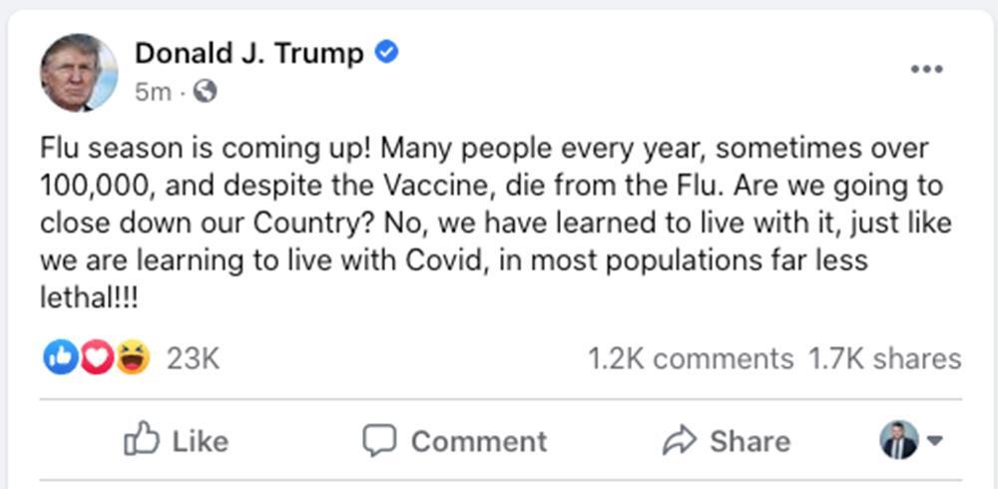Click the speech bubble Comment icon
998x489 pixels.
point(379,440)
